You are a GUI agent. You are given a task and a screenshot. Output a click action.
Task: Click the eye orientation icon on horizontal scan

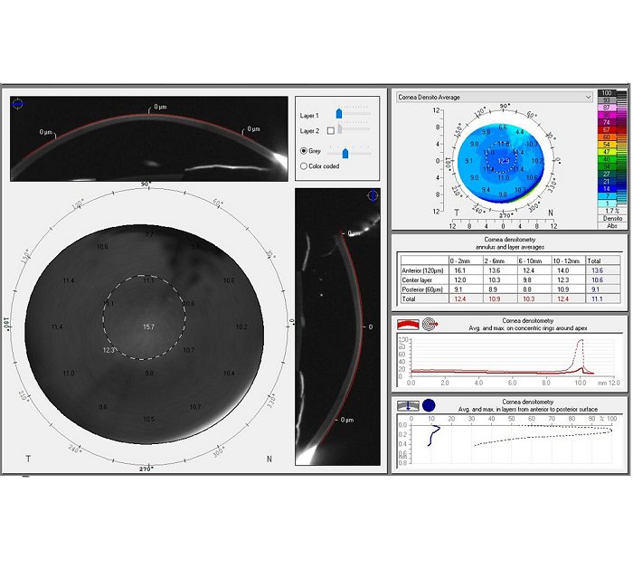coord(19,104)
